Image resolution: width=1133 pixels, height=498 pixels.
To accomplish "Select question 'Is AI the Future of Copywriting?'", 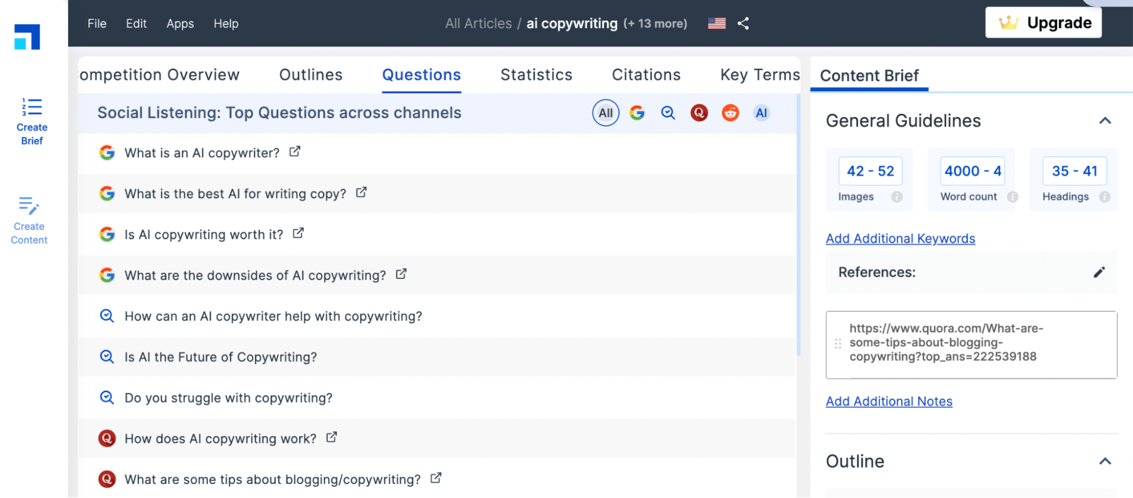I will tap(220, 357).
